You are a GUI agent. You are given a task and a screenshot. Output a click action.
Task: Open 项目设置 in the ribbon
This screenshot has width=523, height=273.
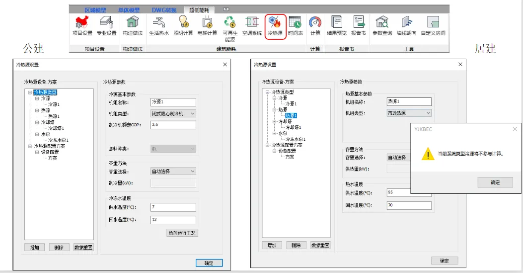[82, 26]
